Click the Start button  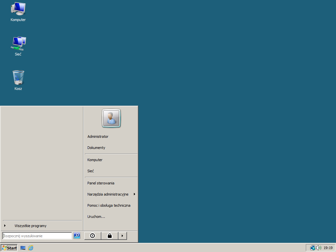(9, 248)
